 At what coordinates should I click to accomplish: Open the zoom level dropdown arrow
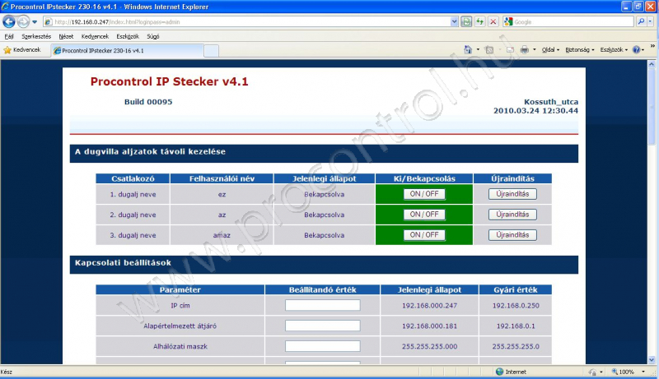(x=643, y=372)
